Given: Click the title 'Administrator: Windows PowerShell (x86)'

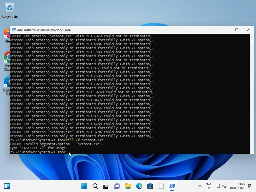Looking at the screenshot, I should click(x=44, y=30).
